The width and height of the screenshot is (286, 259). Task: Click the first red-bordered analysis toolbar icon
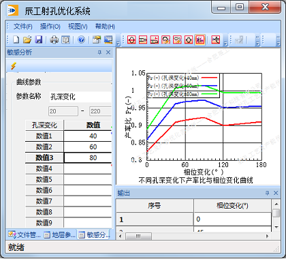pos(131,40)
